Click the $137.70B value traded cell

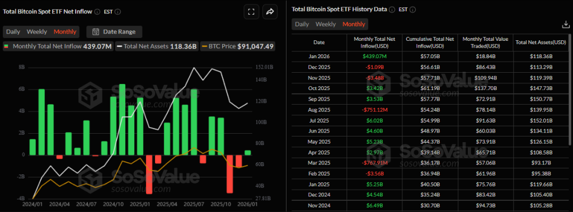click(485, 88)
